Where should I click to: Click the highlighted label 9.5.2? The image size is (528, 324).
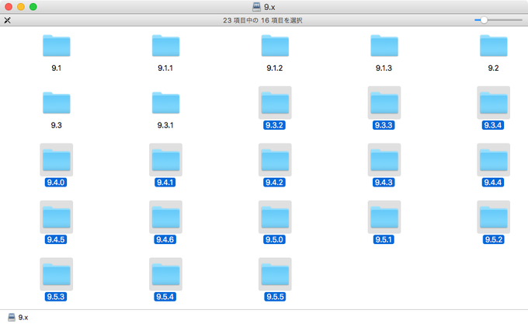[x=494, y=240]
